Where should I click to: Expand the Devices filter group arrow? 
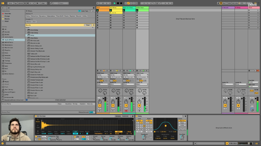click(x=32, y=14)
